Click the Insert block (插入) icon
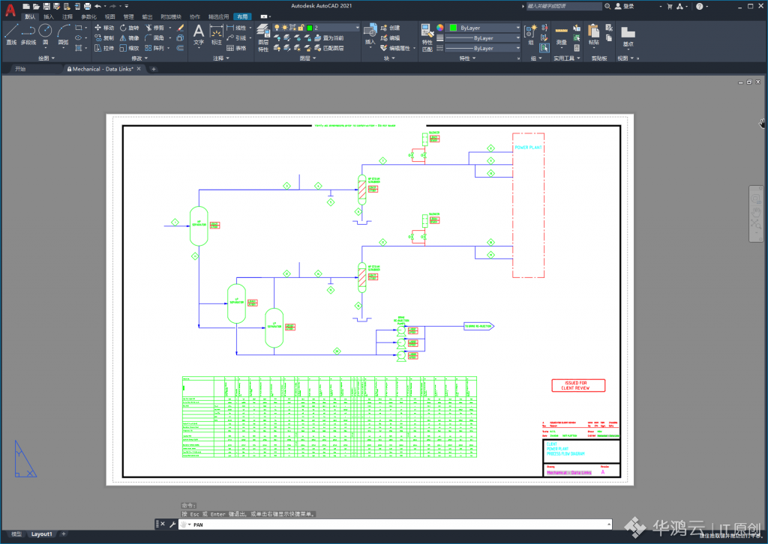The width and height of the screenshot is (768, 544). click(370, 34)
